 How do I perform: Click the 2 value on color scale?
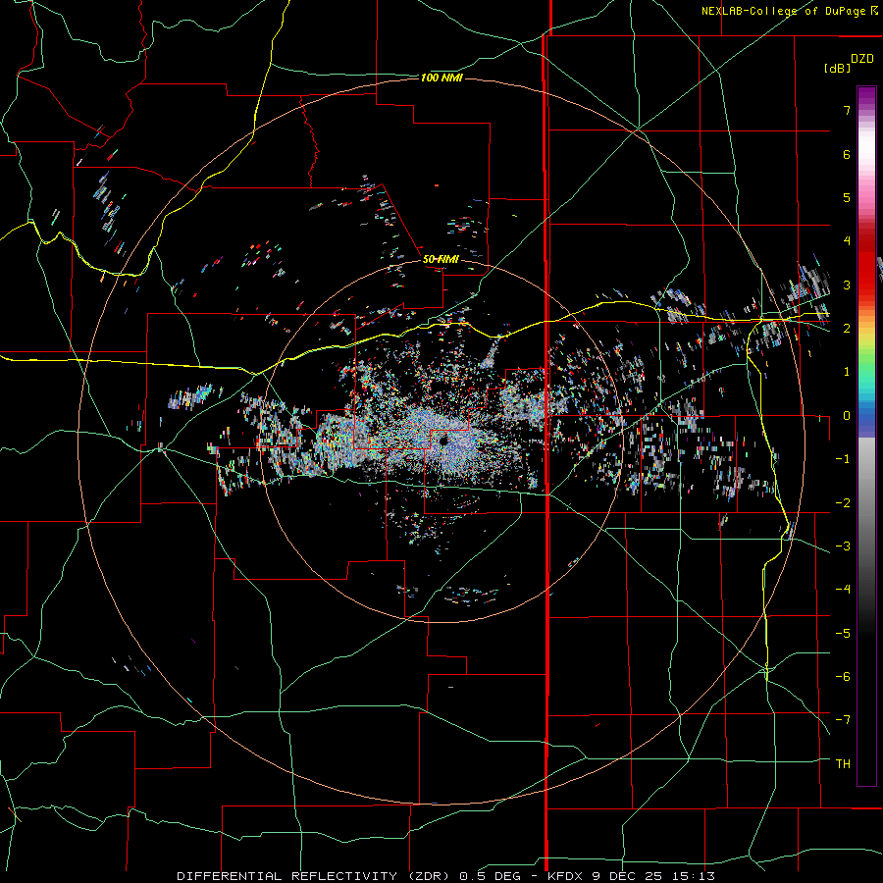[x=847, y=329]
